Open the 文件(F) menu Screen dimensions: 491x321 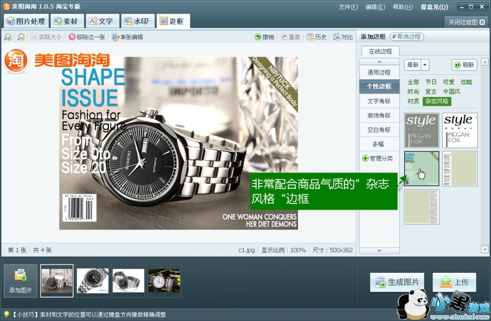click(x=348, y=7)
